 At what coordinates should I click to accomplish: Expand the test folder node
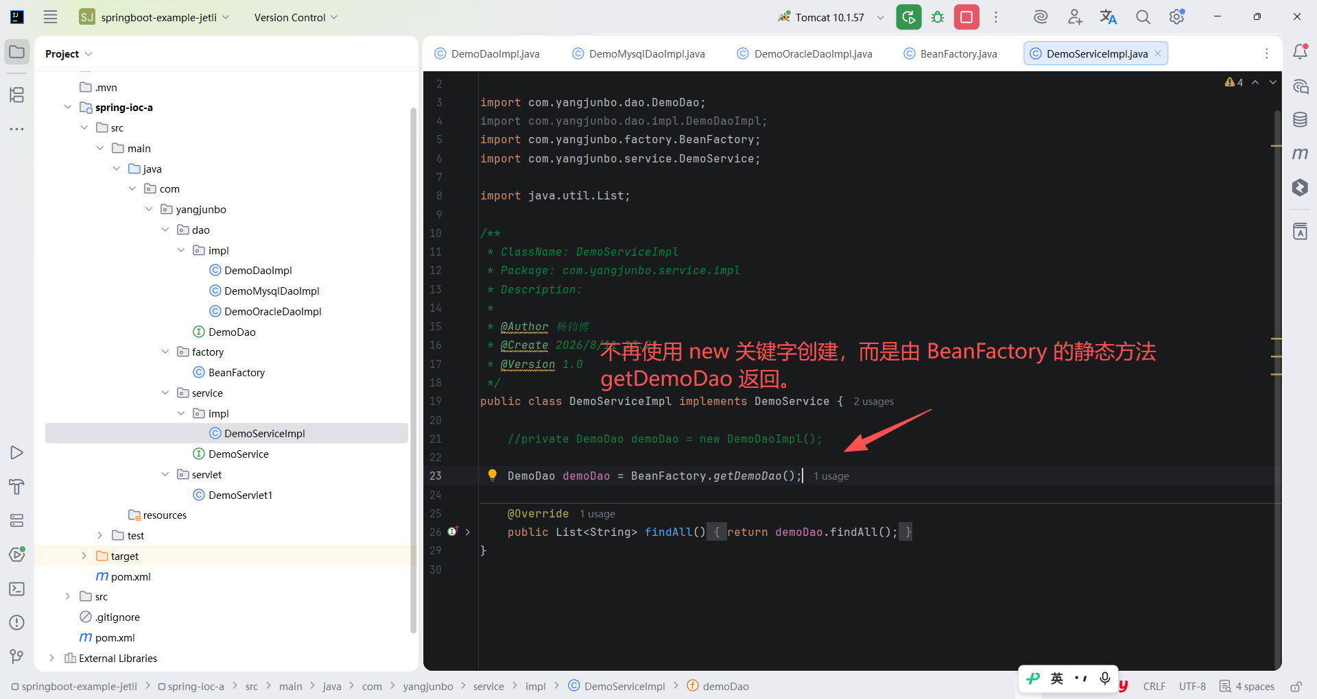(100, 535)
